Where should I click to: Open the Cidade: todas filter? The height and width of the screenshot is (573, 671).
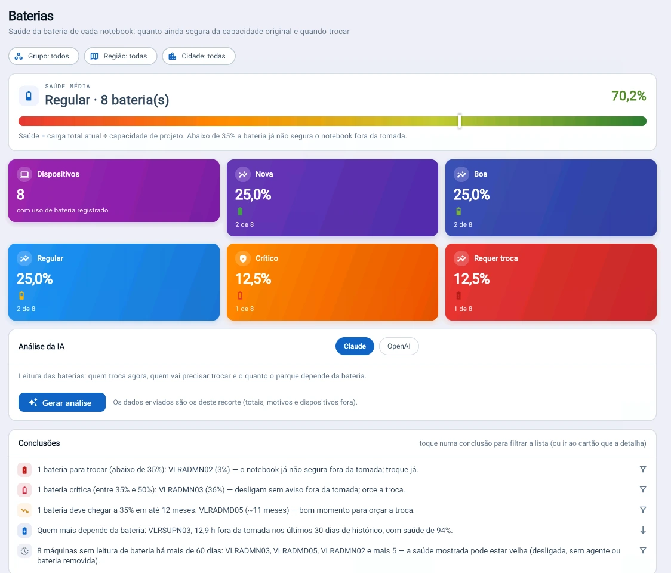199,56
